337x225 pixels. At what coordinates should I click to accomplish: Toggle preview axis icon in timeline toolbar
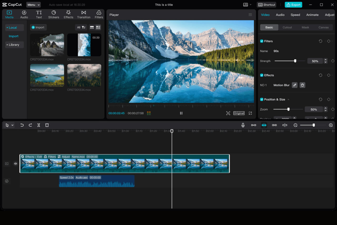tap(285, 125)
